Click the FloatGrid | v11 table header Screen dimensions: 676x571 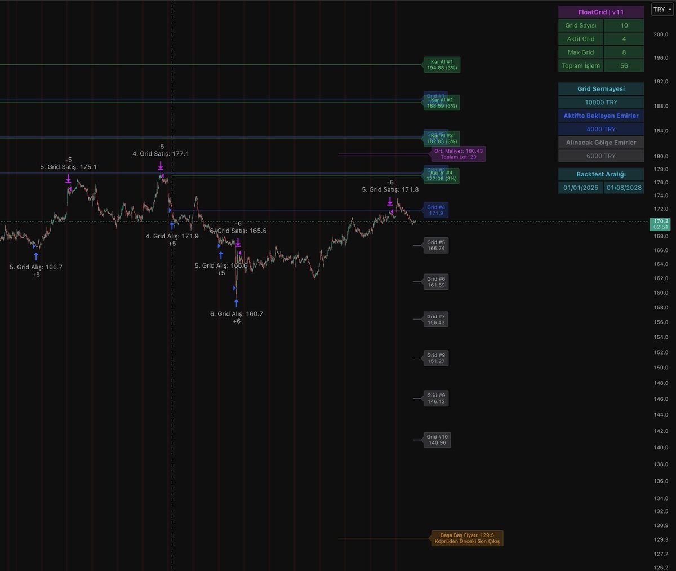click(x=601, y=12)
